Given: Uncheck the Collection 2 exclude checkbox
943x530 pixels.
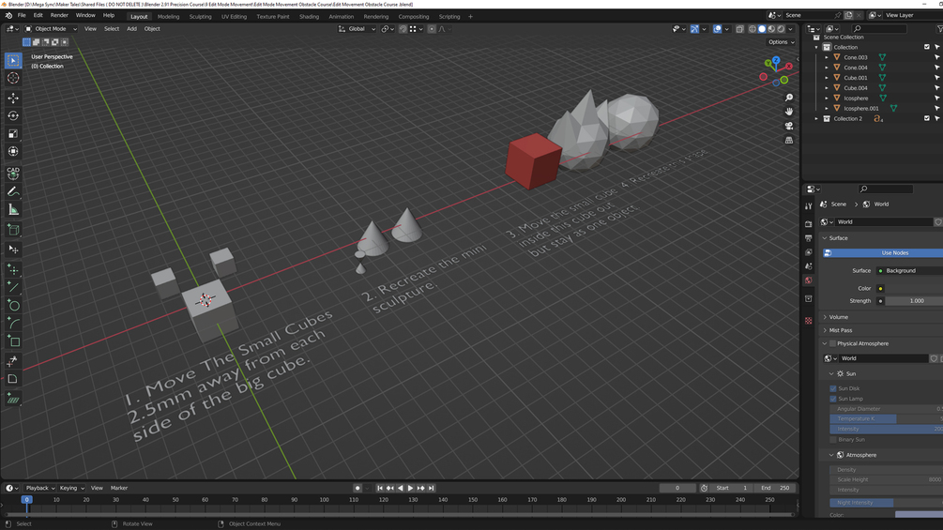Looking at the screenshot, I should [927, 118].
